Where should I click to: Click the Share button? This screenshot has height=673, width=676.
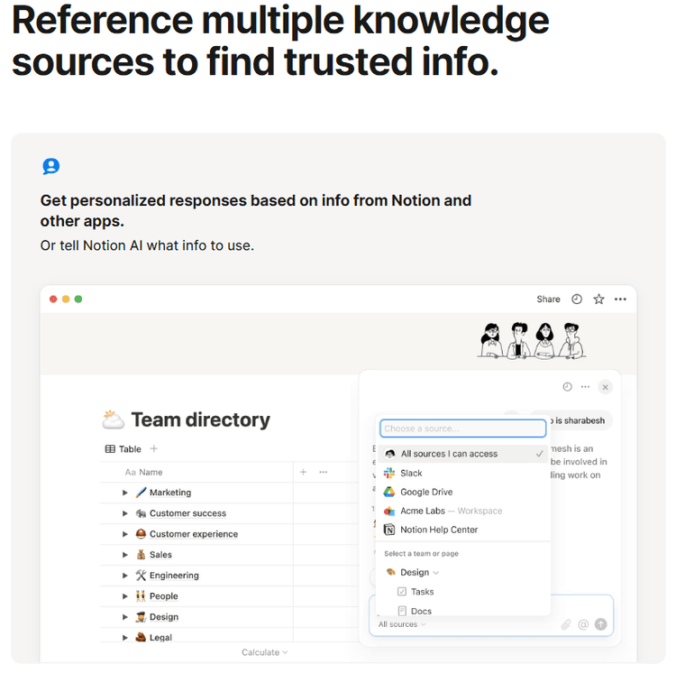tap(548, 300)
